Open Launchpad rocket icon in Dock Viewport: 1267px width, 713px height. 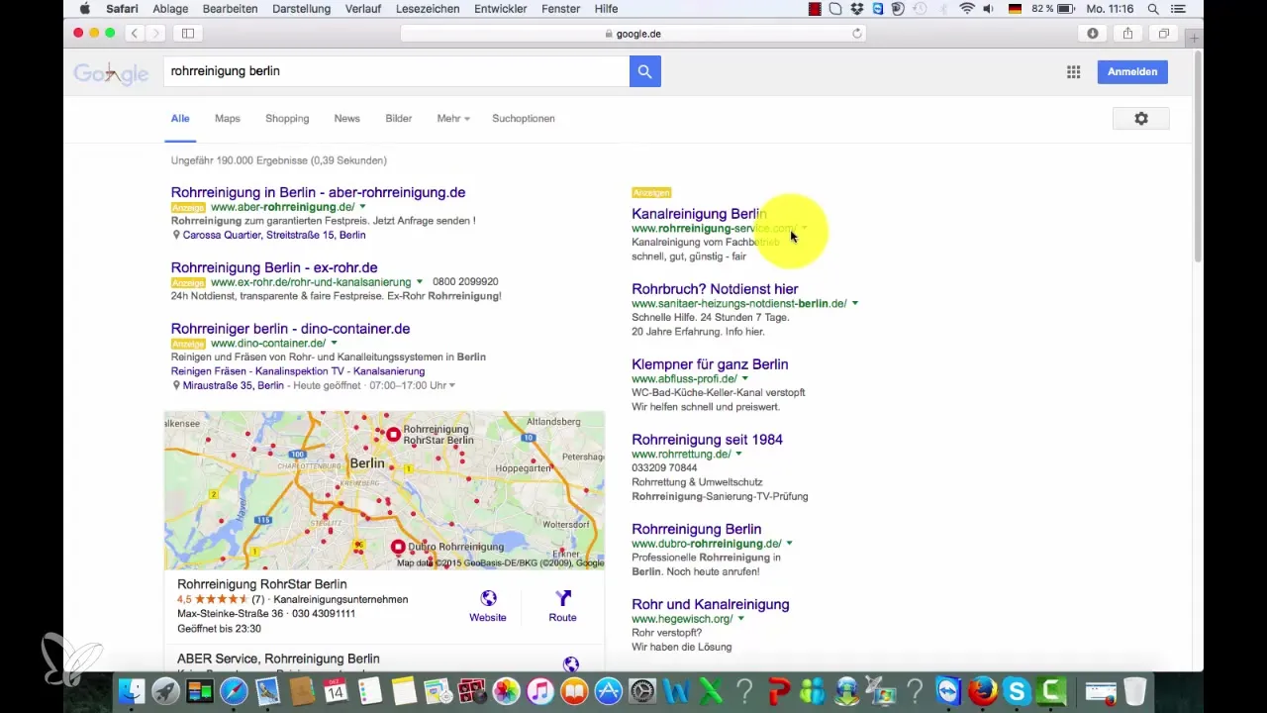[x=165, y=691]
